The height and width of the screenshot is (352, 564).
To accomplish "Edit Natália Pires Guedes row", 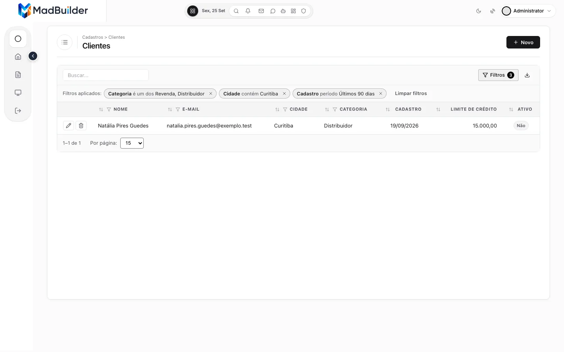I will click(x=69, y=126).
